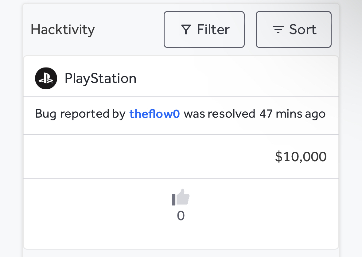This screenshot has height=257, width=362.
Task: Click empty area of the bounty row
Action: pos(138,157)
